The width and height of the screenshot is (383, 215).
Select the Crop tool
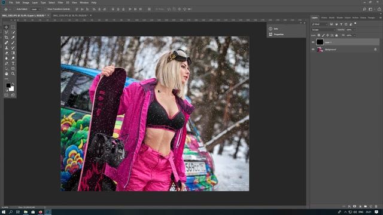pos(7,37)
